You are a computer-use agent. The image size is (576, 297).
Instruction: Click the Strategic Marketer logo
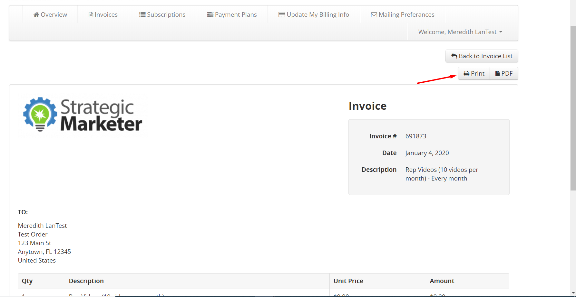pos(83,115)
